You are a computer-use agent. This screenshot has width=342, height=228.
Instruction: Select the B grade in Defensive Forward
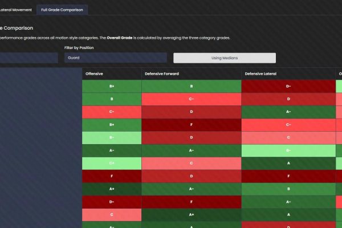192,86
